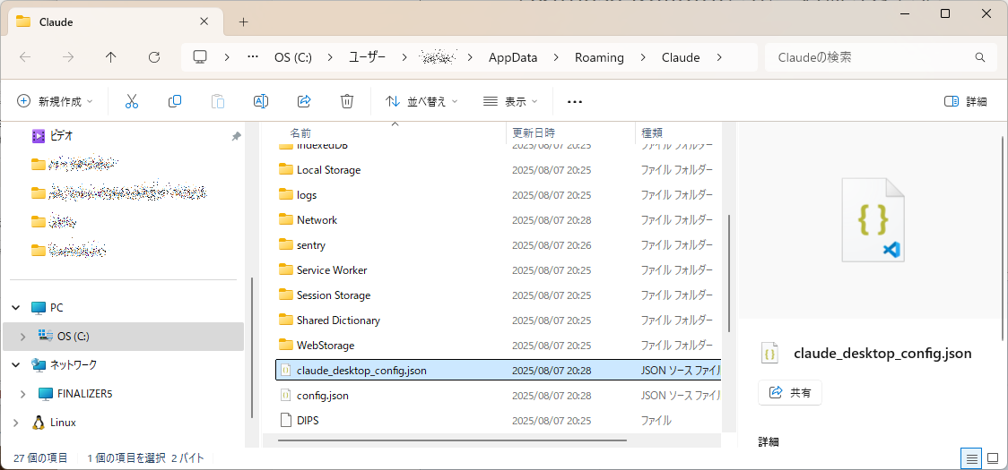The image size is (1008, 470).
Task: Close the Claude tab
Action: (204, 21)
